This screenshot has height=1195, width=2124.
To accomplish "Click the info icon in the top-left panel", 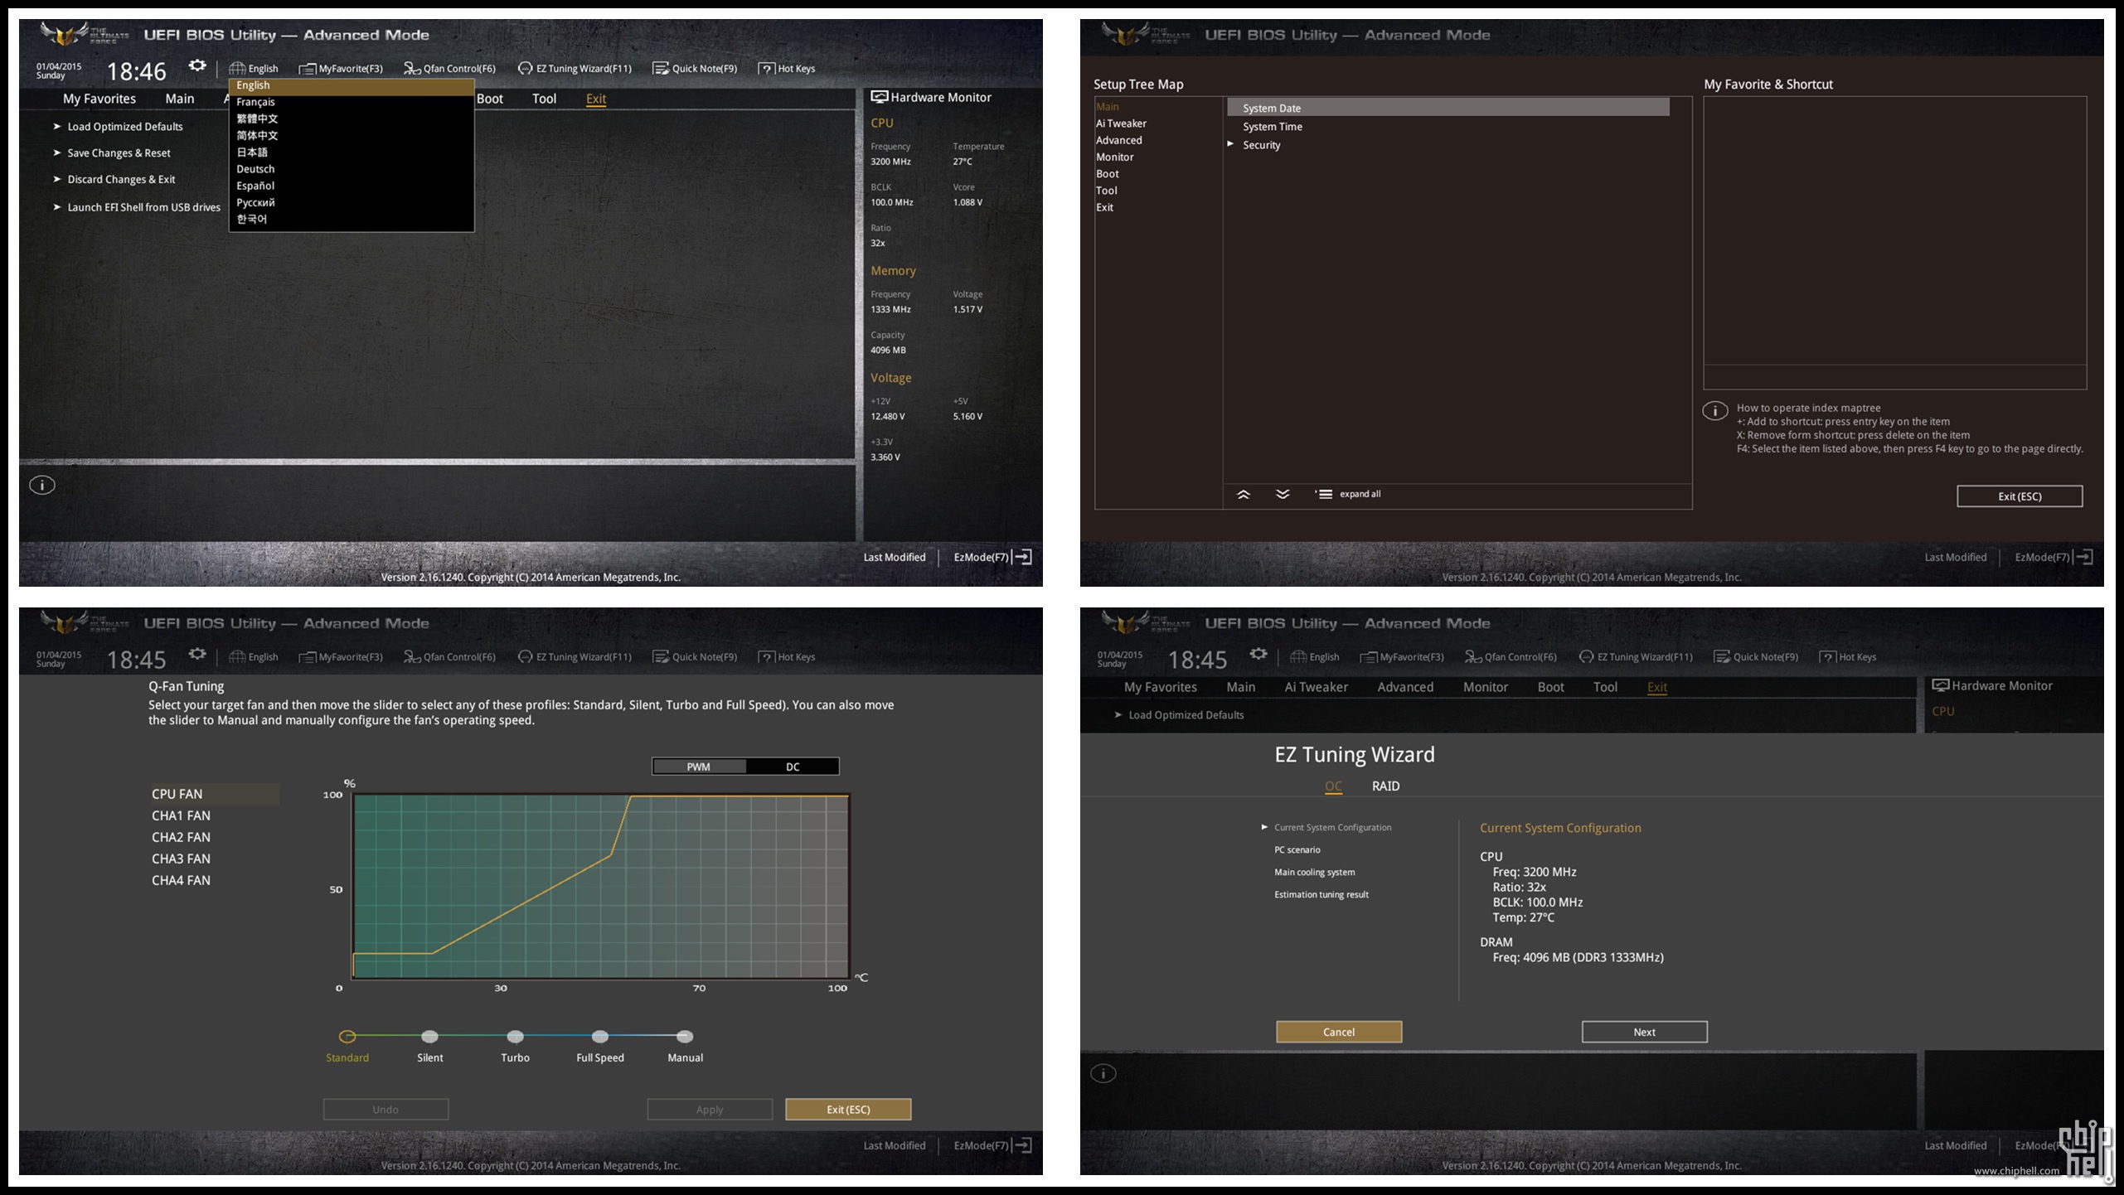I will (42, 486).
